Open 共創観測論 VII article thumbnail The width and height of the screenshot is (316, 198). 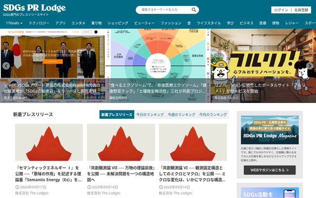121,142
